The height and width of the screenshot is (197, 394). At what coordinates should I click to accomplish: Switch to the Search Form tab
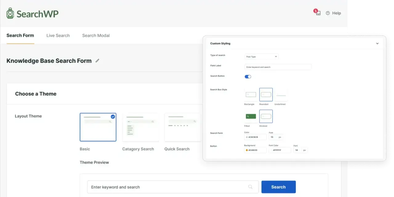tap(20, 35)
